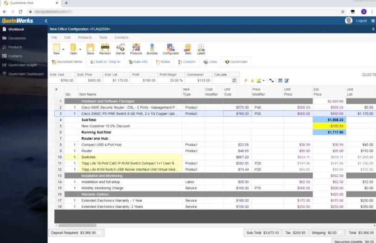
Task: Create a revision with the Revision icon
Action: [105, 49]
